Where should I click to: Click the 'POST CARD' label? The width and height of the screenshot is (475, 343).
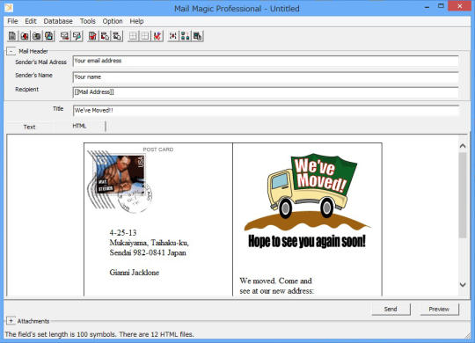click(x=158, y=150)
